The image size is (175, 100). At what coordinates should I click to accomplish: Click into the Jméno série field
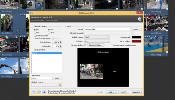coord(42,78)
